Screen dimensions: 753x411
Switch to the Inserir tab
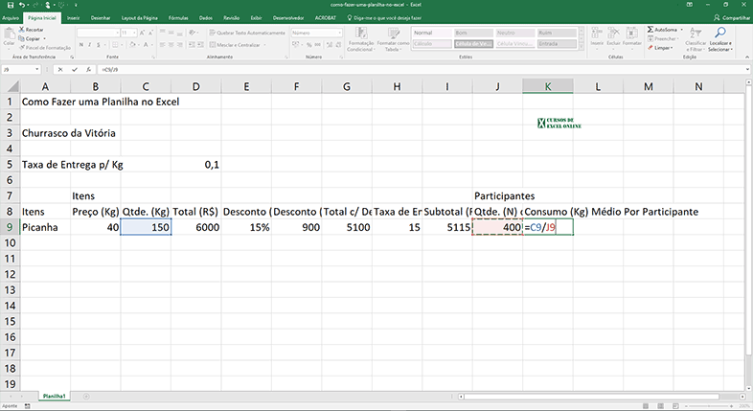pos(74,18)
